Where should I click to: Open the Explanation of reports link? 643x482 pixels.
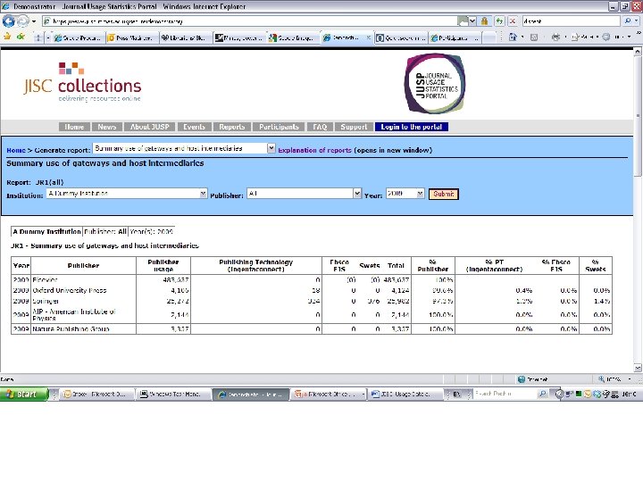point(315,150)
